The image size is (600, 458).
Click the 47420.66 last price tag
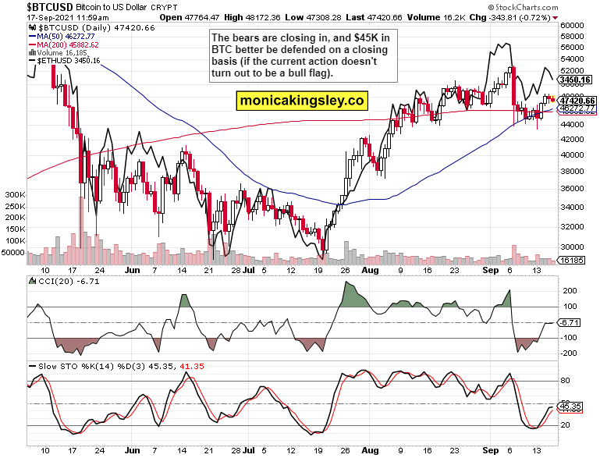point(578,101)
